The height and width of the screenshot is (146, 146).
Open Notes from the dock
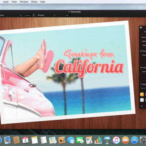tap(34, 140)
